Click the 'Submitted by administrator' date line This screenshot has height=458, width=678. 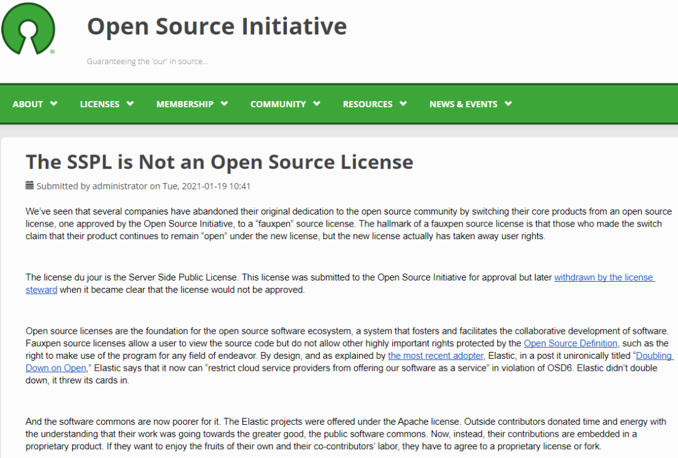tap(143, 186)
